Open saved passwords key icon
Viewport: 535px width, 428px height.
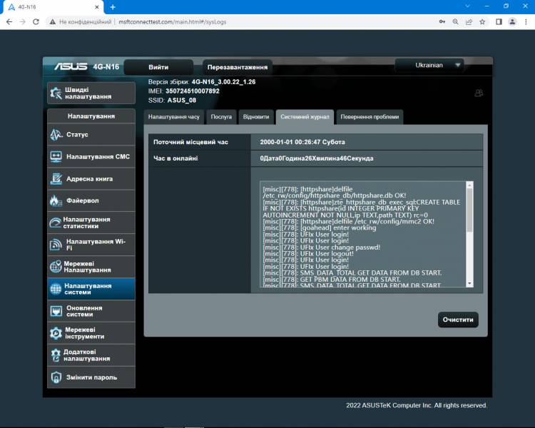pyautogui.click(x=442, y=22)
